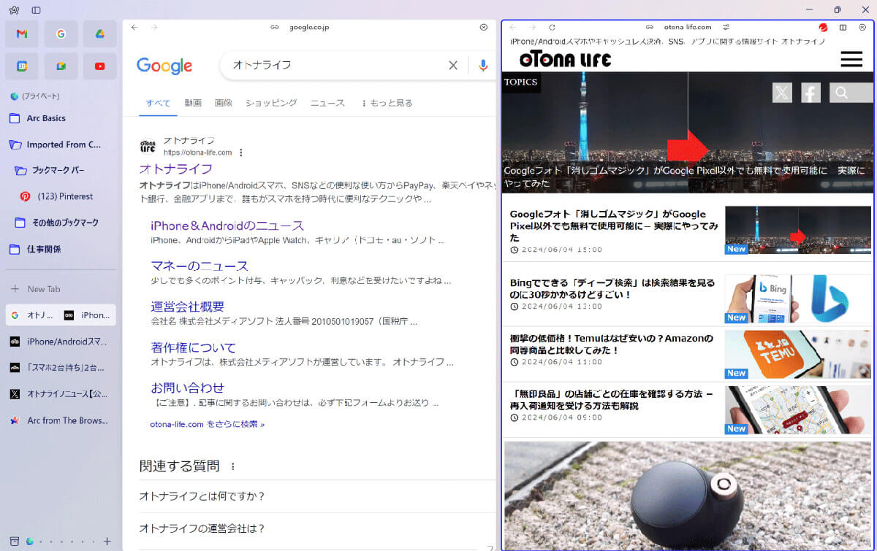The width and height of the screenshot is (877, 551).
Task: Close the Google split pane
Action: tap(484, 27)
